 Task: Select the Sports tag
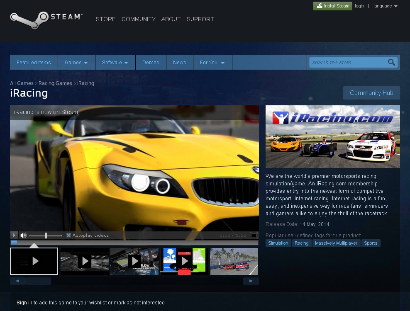pyautogui.click(x=371, y=243)
